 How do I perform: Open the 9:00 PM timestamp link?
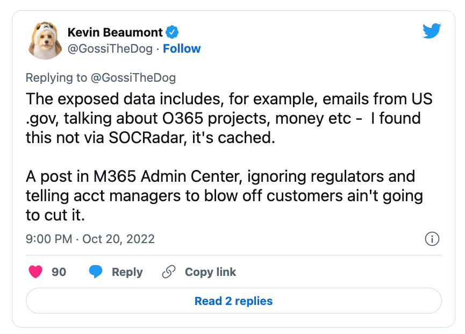(49, 239)
